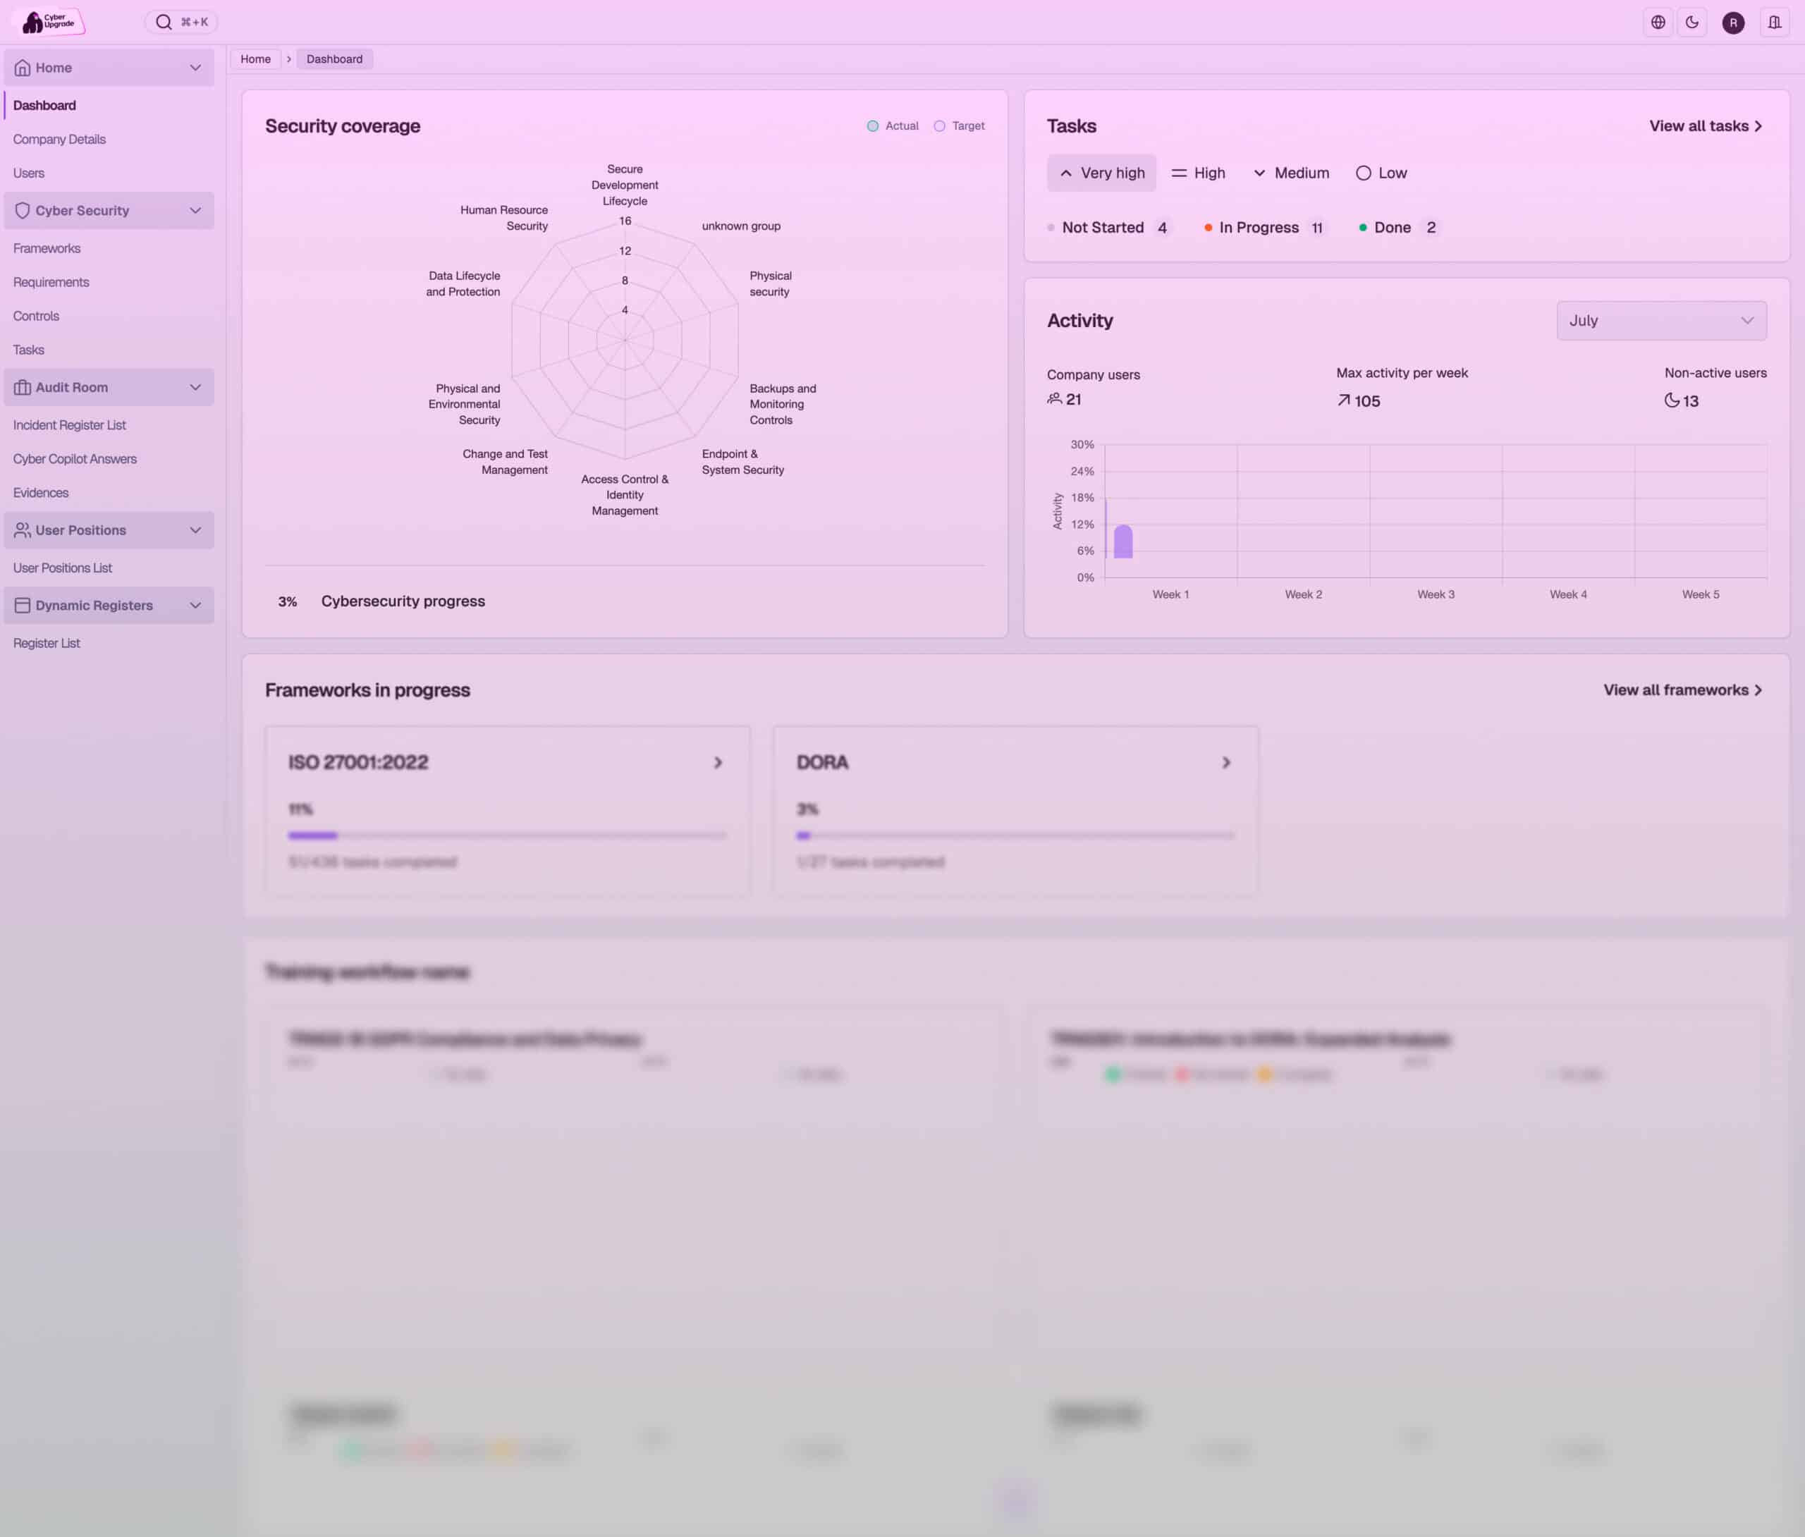Open the user avatar R menu

1732,23
